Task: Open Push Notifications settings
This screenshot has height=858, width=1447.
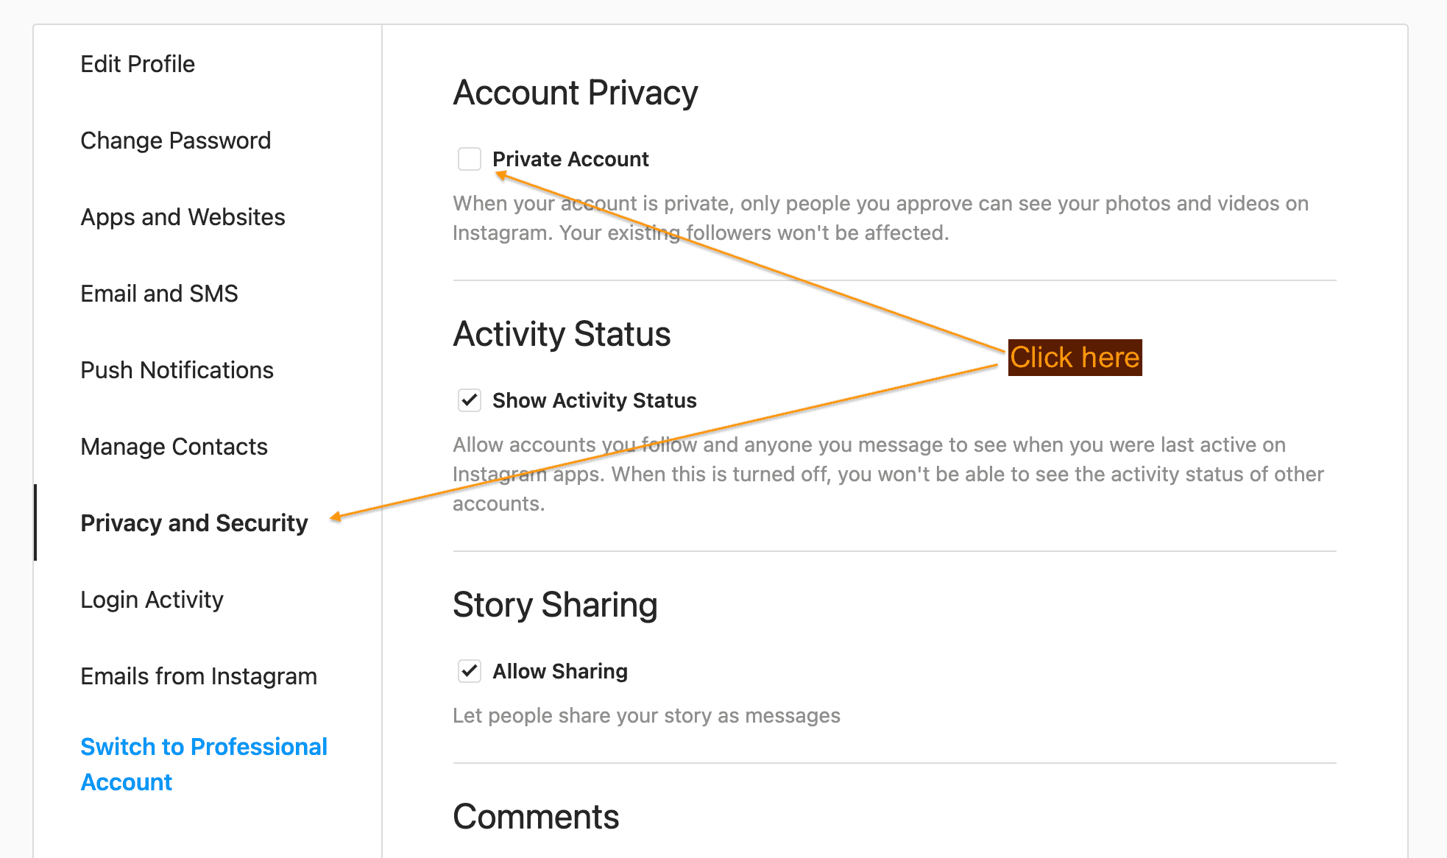Action: 177,370
